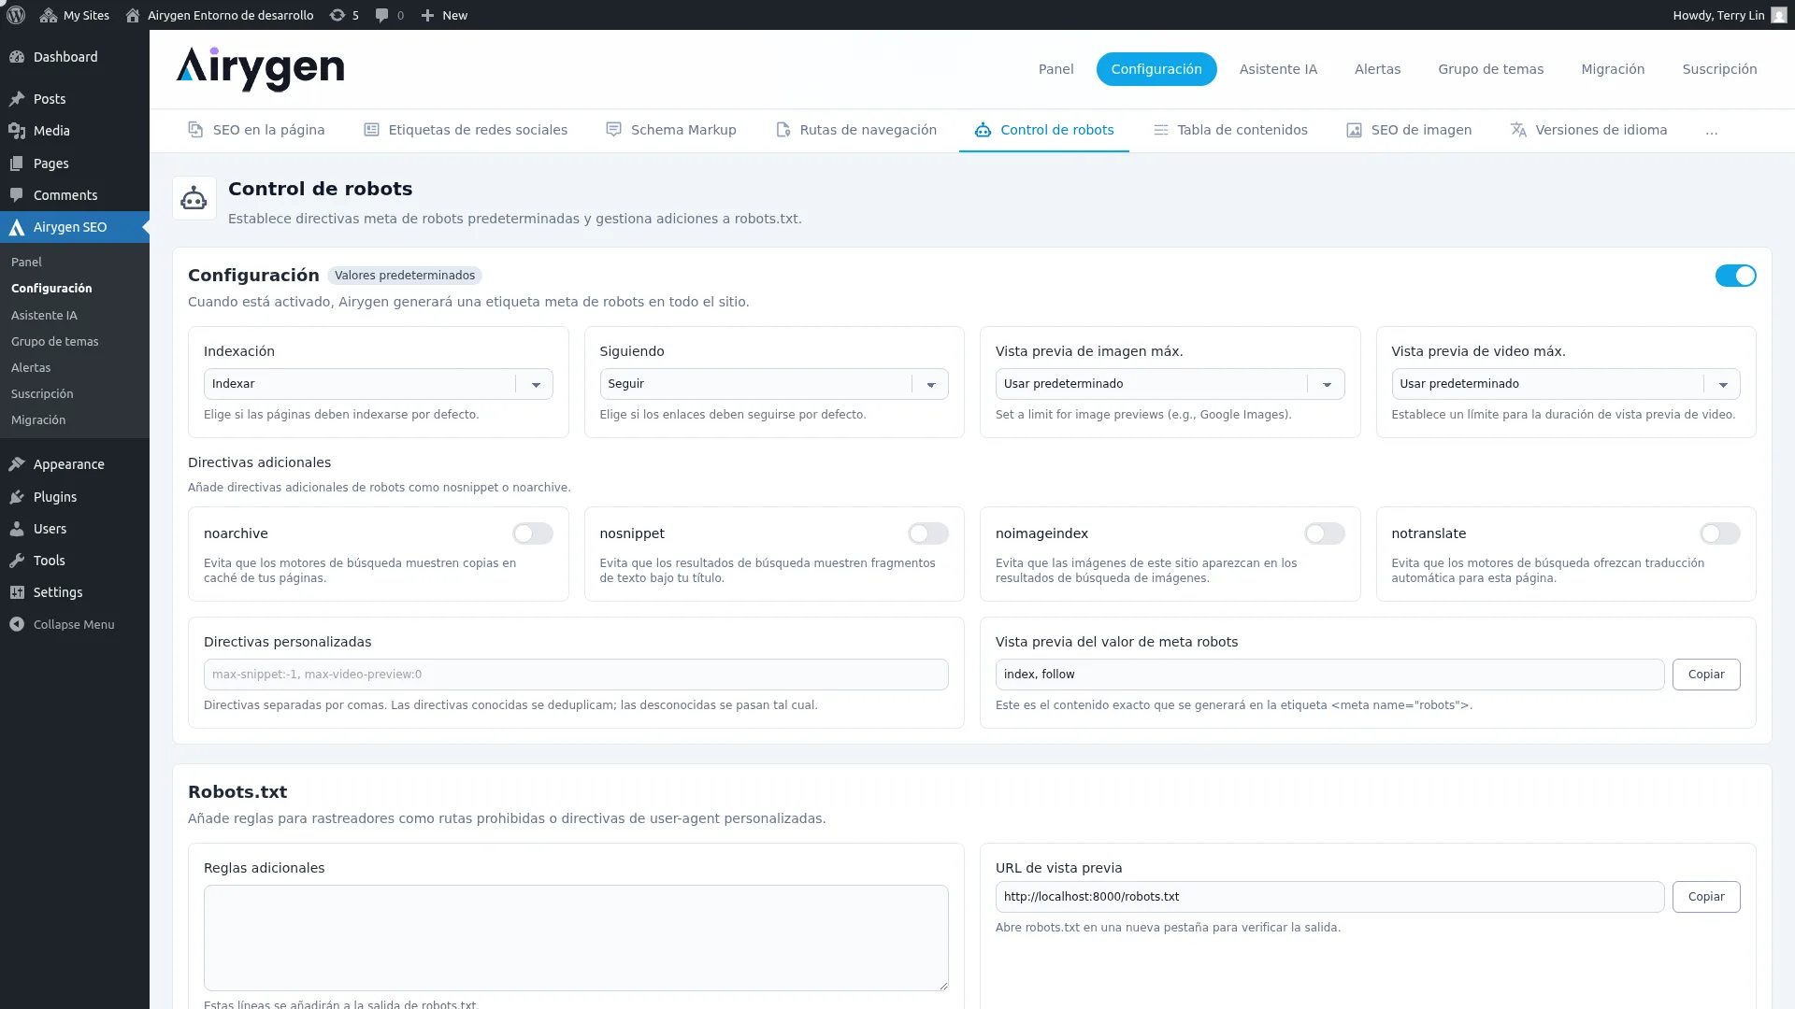The height and width of the screenshot is (1009, 1795).
Task: Turn on the notranslate toggle
Action: coord(1720,533)
